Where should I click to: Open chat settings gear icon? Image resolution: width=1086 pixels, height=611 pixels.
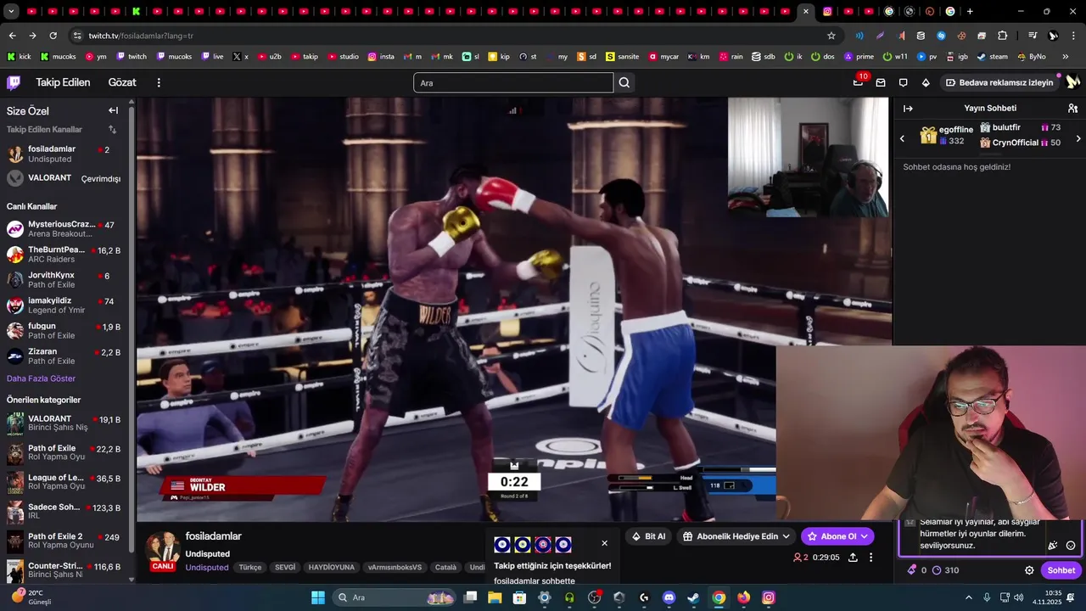pyautogui.click(x=1029, y=570)
